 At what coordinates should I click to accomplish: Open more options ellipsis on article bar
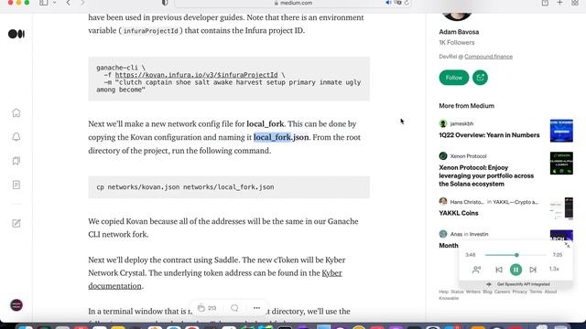tap(256, 308)
